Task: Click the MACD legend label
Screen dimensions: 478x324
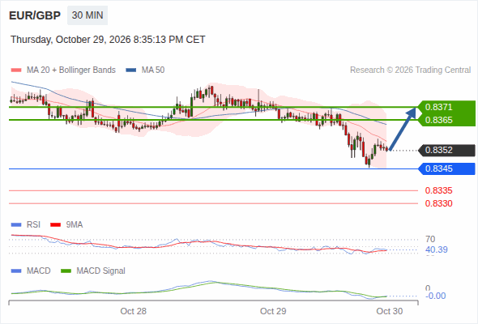Action: (39, 271)
